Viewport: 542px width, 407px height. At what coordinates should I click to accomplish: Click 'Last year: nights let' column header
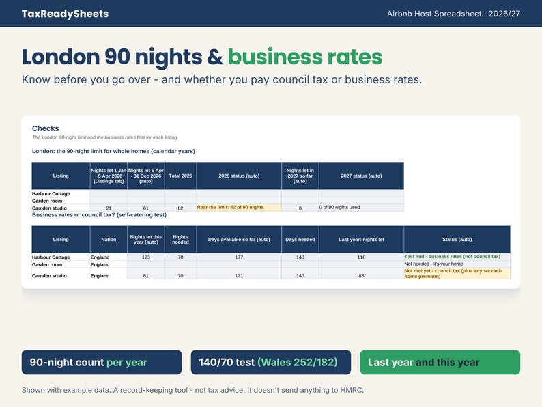pyautogui.click(x=361, y=239)
